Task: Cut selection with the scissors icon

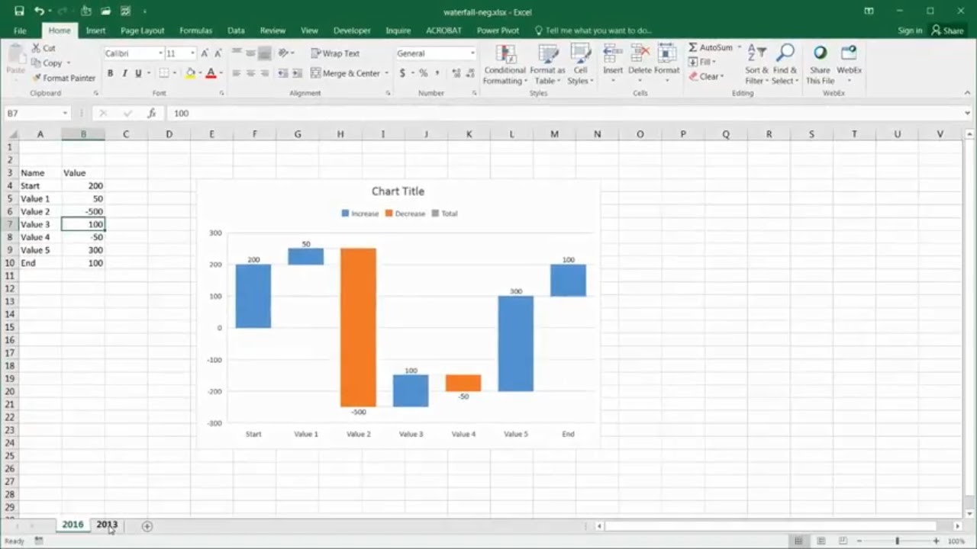Action: pyautogui.click(x=37, y=48)
